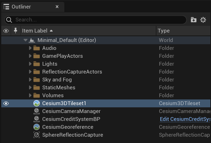Close the Outliner tab
The height and width of the screenshot is (143, 211).
click(57, 7)
